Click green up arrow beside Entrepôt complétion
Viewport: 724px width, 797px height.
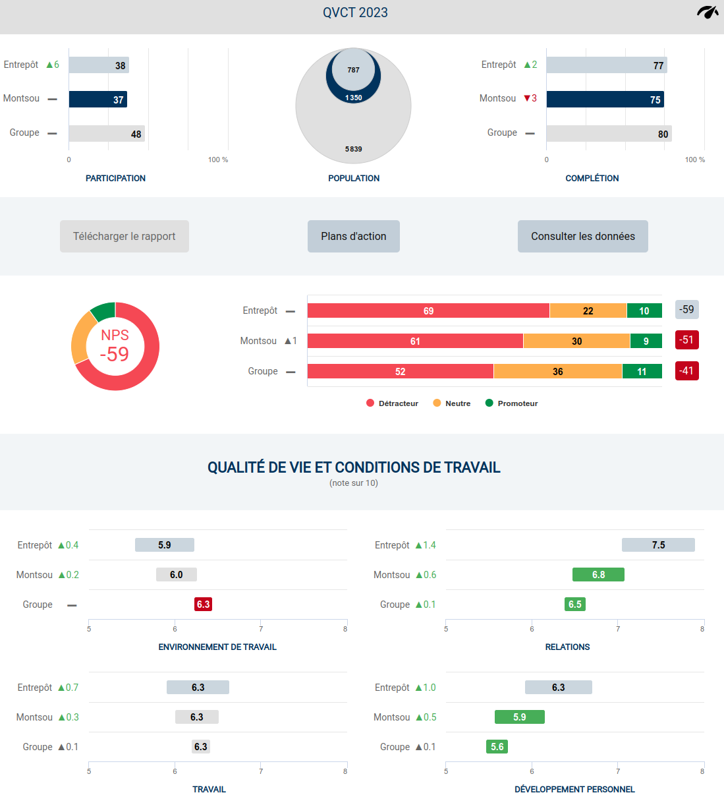tap(527, 65)
